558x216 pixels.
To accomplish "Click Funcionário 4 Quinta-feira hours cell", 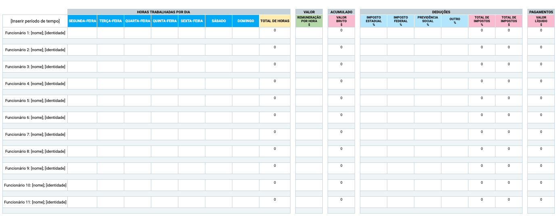I will (165, 84).
